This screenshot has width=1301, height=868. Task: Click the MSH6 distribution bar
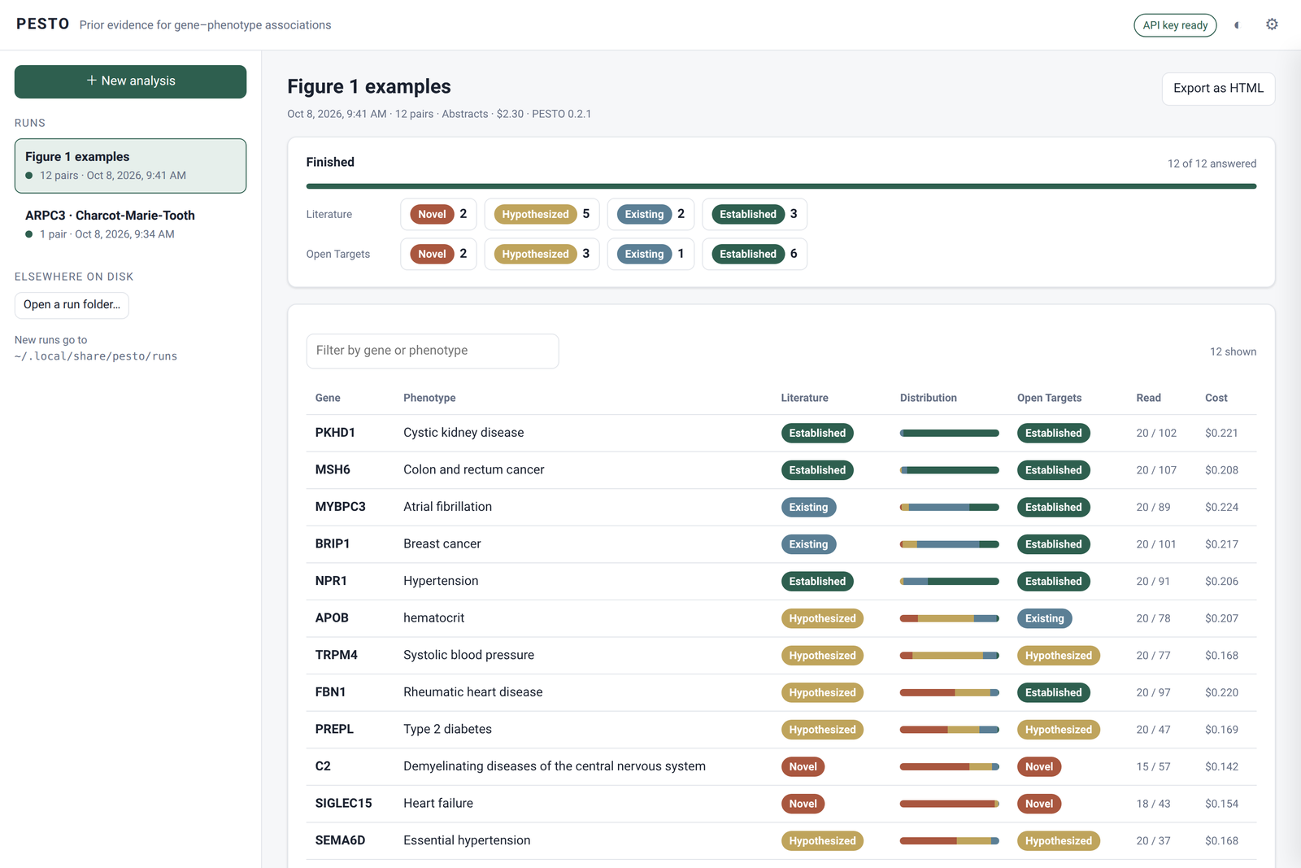950,470
